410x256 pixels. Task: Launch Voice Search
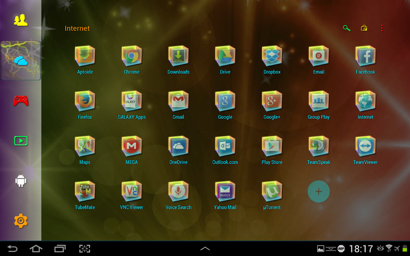point(178,192)
